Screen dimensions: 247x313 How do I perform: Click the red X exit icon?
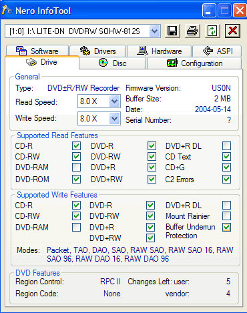coord(232,31)
